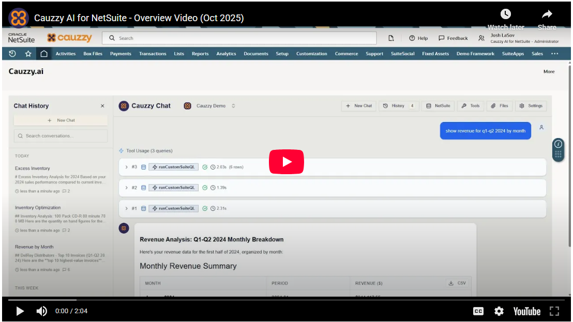Open the YouTube logo link in the player bar
The image size is (573, 322).
(x=526, y=311)
